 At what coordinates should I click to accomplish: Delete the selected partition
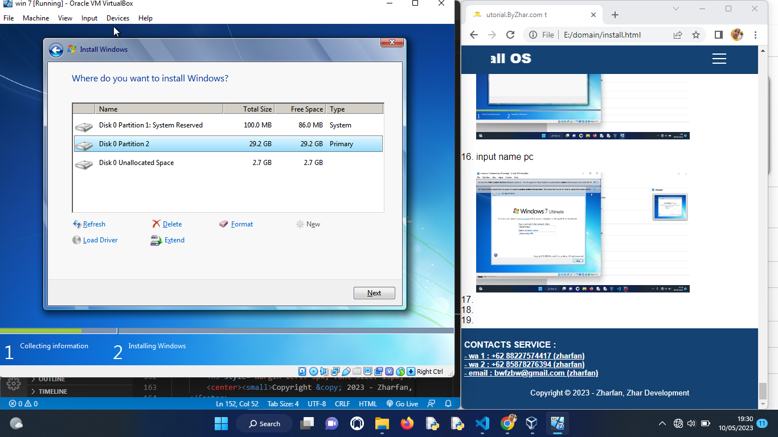(x=167, y=224)
